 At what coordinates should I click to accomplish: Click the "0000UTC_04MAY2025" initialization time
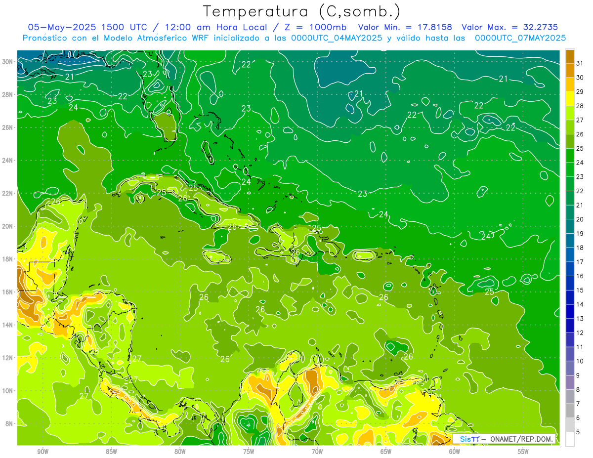(x=337, y=38)
